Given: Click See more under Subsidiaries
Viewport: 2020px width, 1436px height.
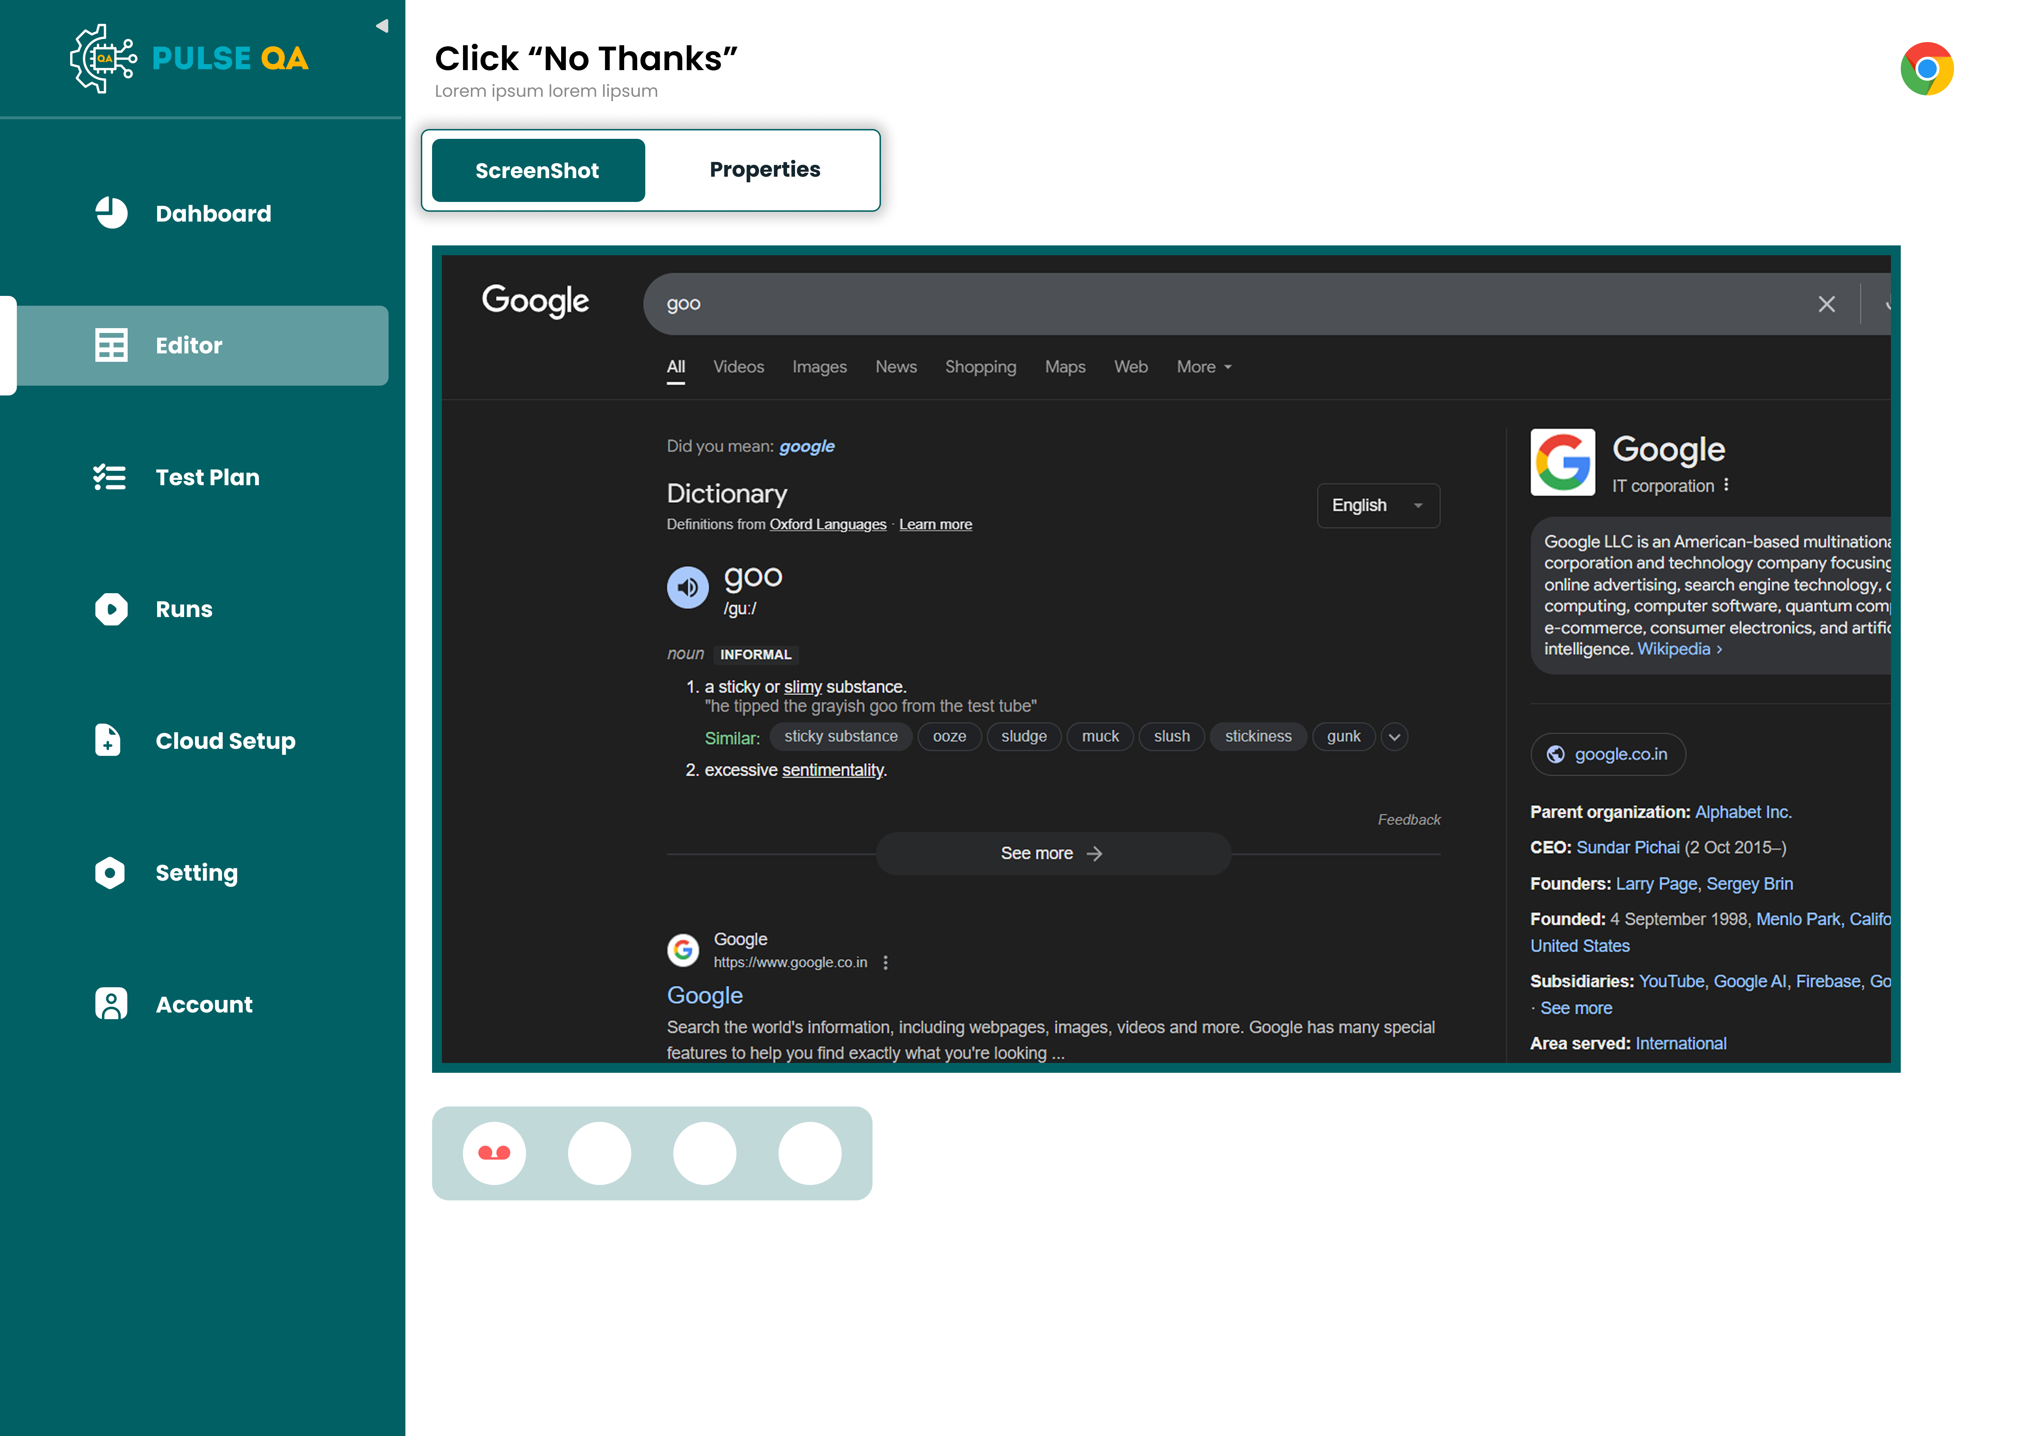Looking at the screenshot, I should (1576, 1008).
